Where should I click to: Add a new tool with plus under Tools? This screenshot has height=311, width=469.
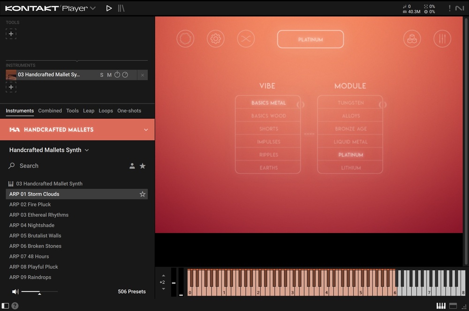pos(11,34)
